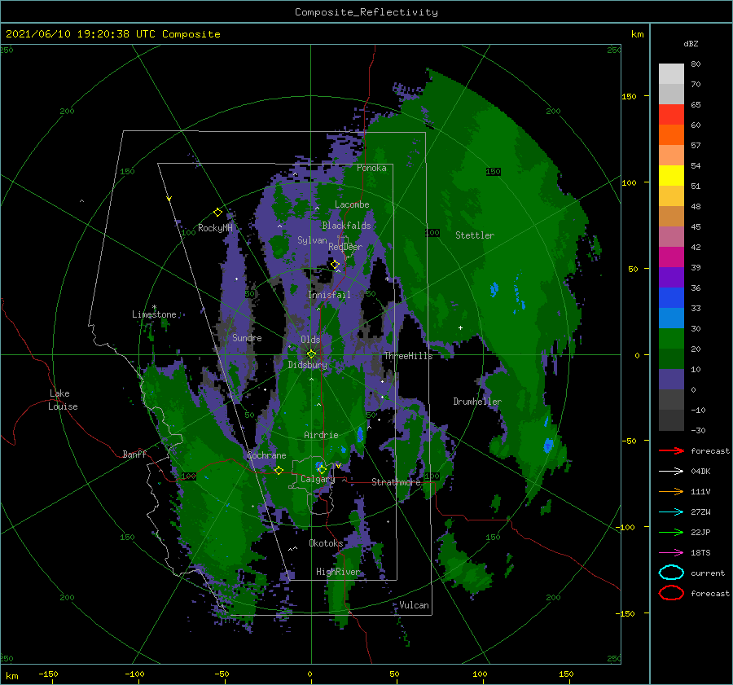The image size is (733, 685).
Task: Click the cyan 27ZW arrow icon
Action: coord(671,512)
